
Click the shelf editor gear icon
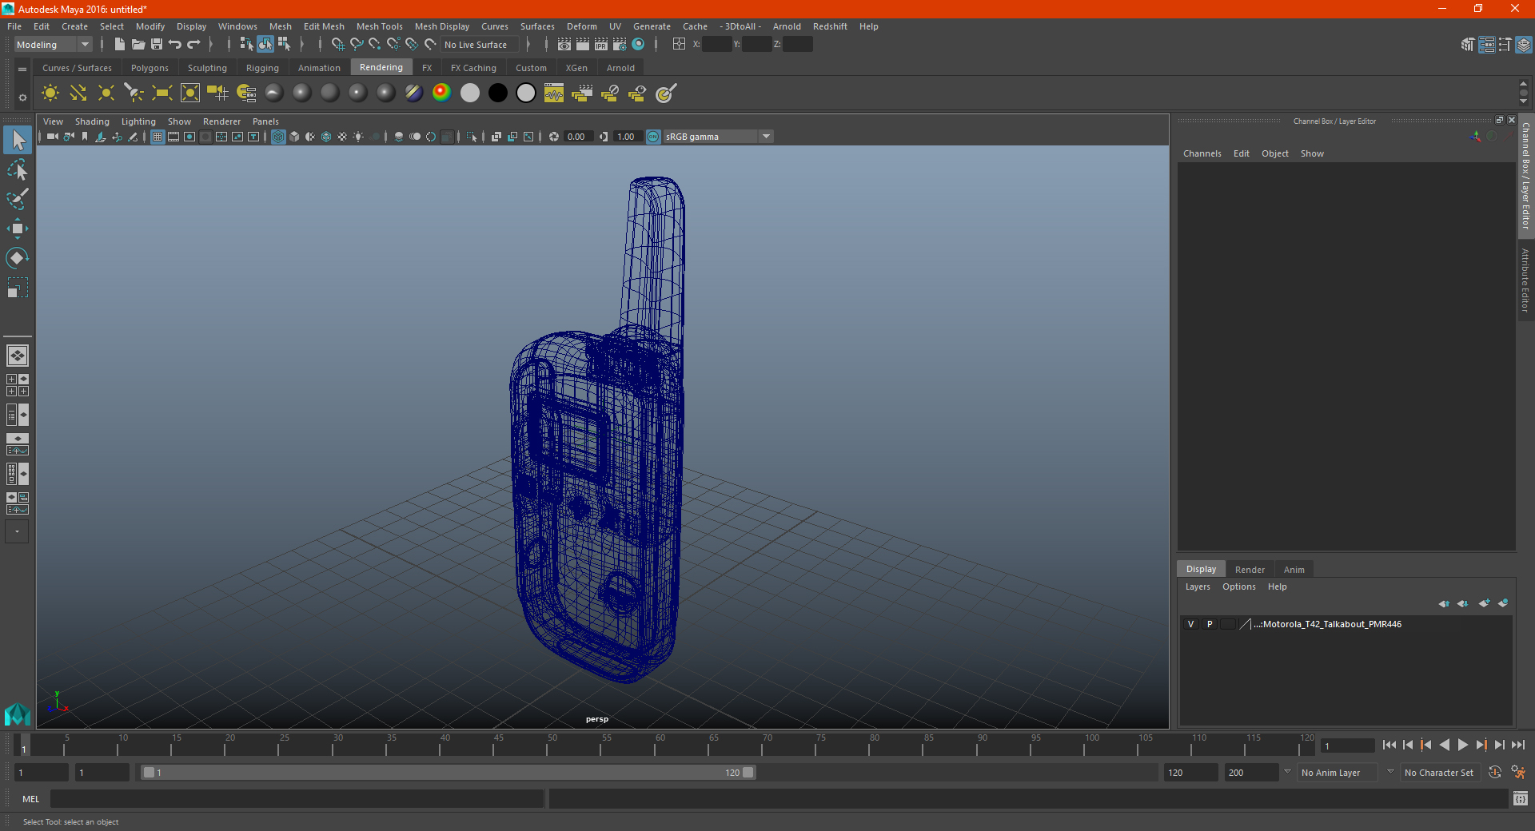(22, 97)
